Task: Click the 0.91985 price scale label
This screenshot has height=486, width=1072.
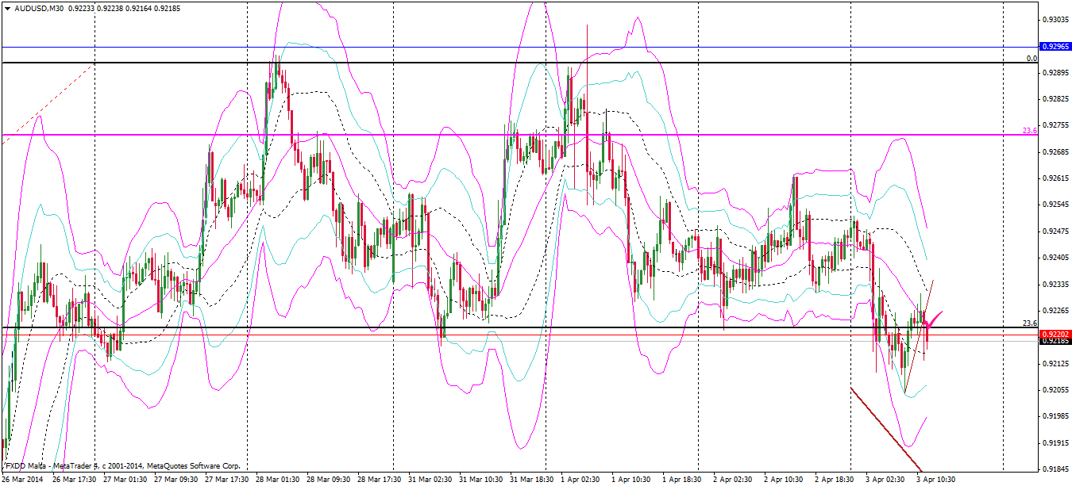Action: click(x=1055, y=416)
